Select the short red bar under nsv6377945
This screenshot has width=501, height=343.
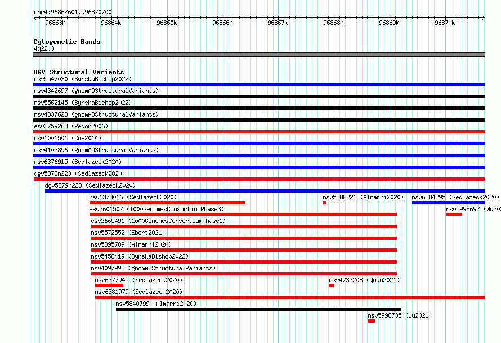coord(109,286)
